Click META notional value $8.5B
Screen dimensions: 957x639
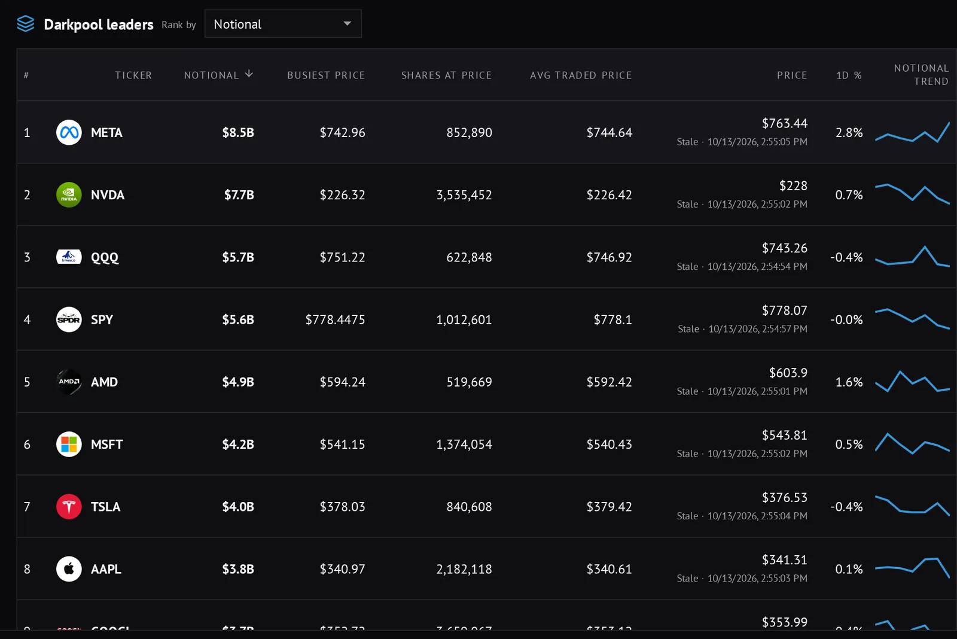pos(238,133)
